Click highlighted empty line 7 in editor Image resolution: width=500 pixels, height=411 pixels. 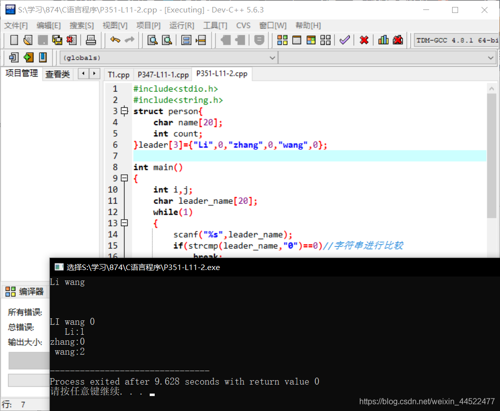(x=309, y=156)
